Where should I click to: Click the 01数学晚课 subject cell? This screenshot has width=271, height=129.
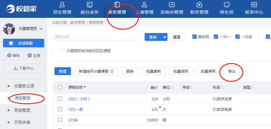click(222, 109)
